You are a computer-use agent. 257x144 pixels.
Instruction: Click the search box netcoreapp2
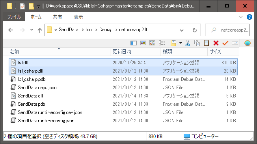[227, 30]
